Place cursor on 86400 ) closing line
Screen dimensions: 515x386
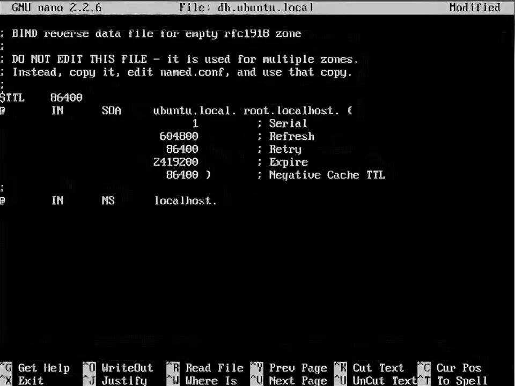[188, 175]
